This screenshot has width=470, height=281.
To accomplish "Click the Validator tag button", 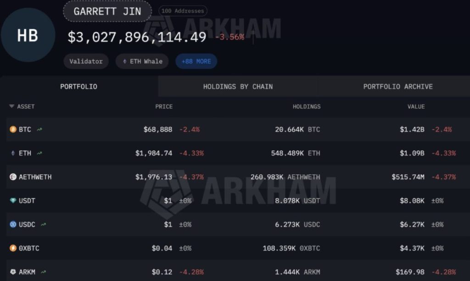I will point(86,61).
